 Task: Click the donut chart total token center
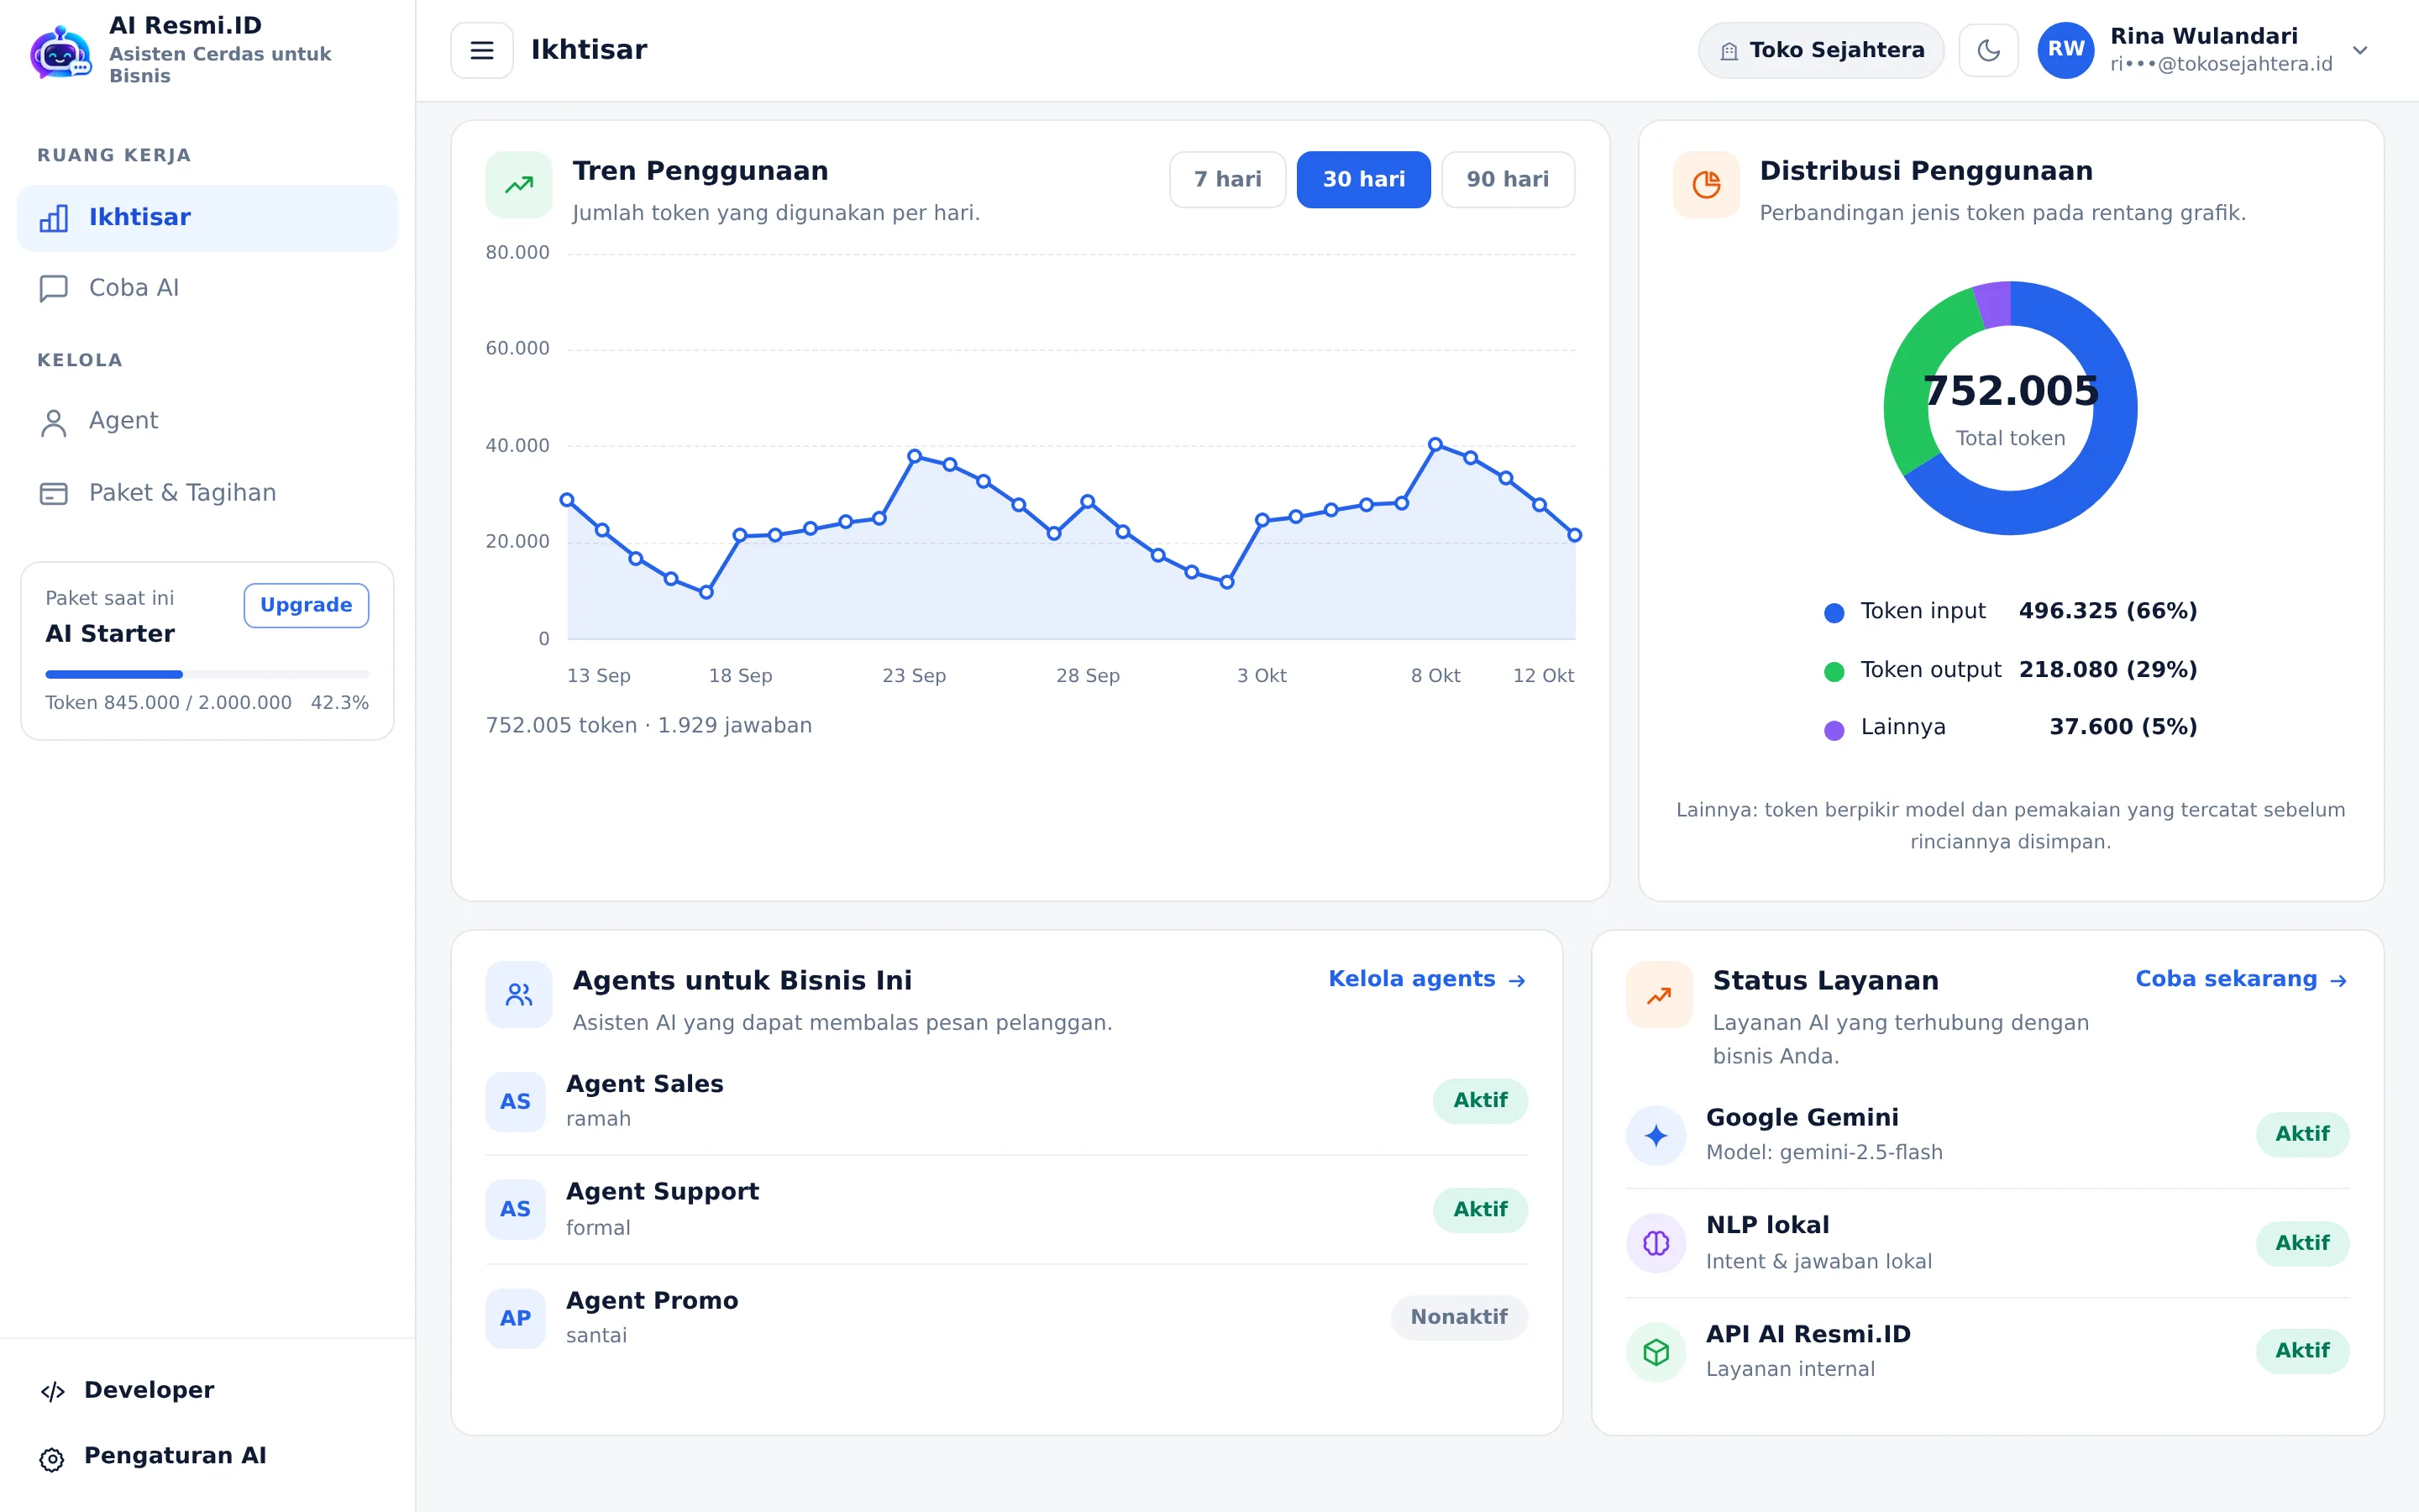[2010, 408]
